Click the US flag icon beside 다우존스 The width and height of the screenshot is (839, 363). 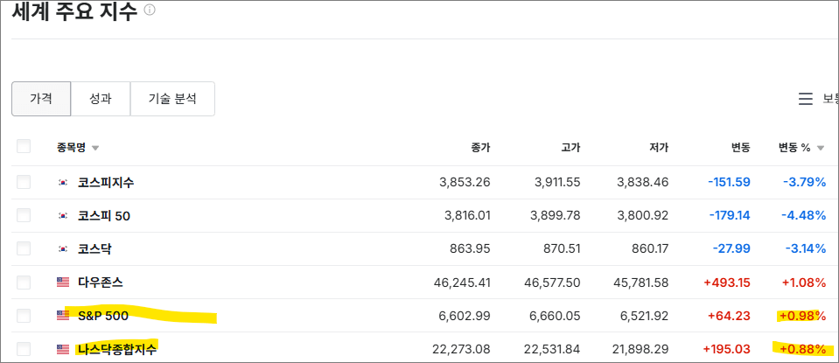pos(63,283)
